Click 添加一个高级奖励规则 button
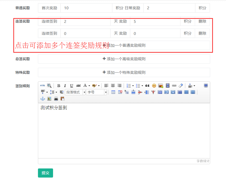 [x=124, y=59]
